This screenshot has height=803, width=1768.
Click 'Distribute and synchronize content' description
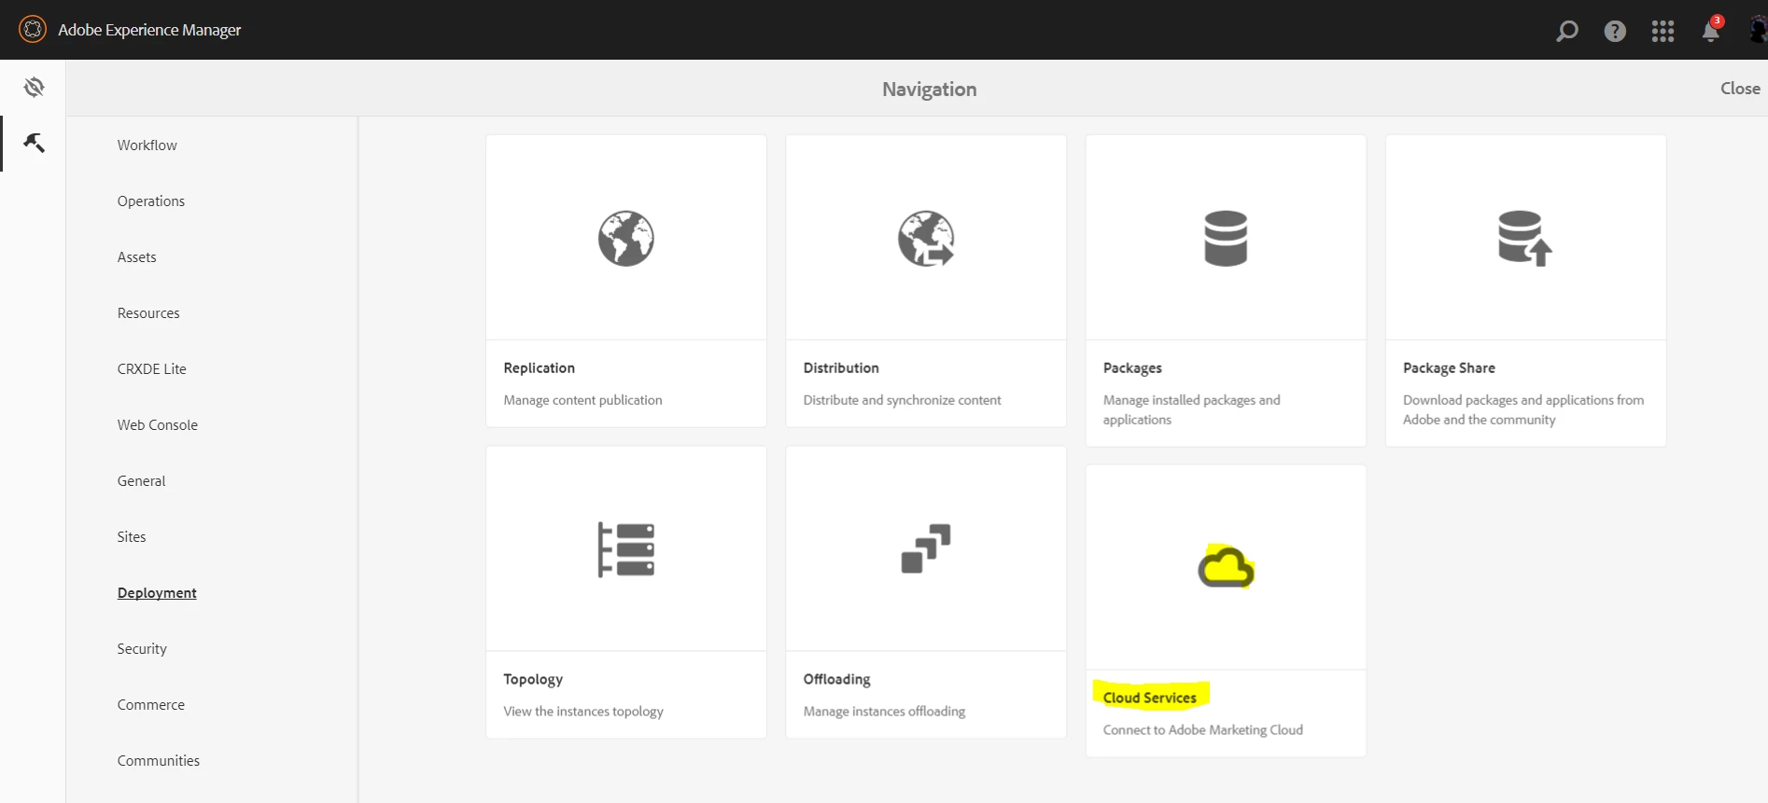tap(902, 399)
